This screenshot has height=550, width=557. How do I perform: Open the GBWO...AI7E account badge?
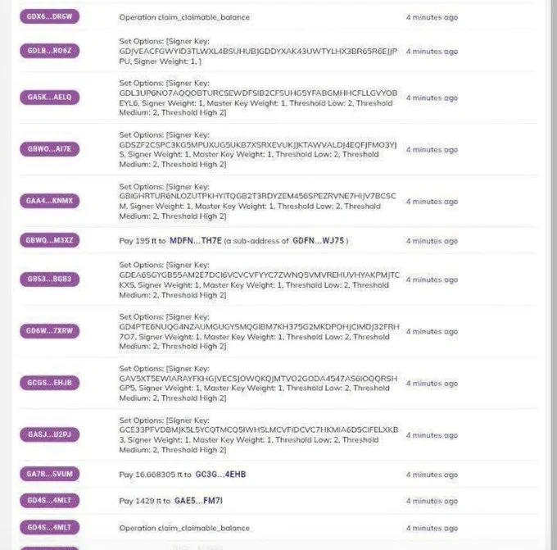(x=49, y=149)
